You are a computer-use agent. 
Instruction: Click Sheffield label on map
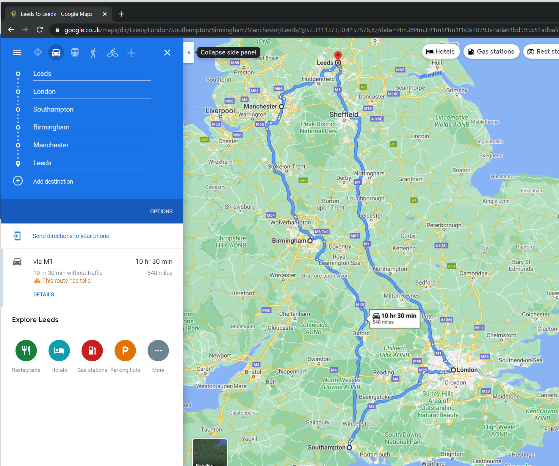tap(344, 114)
